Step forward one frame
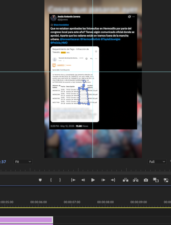 coord(103,180)
